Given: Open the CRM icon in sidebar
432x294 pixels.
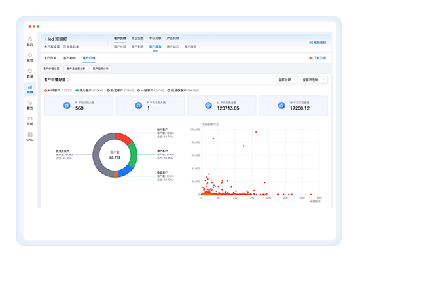Looking at the screenshot, I should point(30,134).
